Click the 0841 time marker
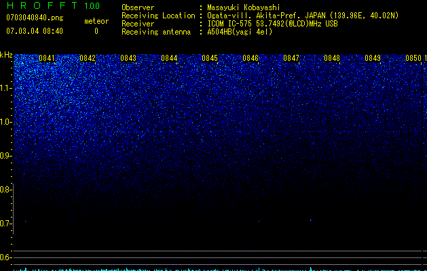Image resolution: width=427 pixels, height=271 pixels. [x=47, y=58]
